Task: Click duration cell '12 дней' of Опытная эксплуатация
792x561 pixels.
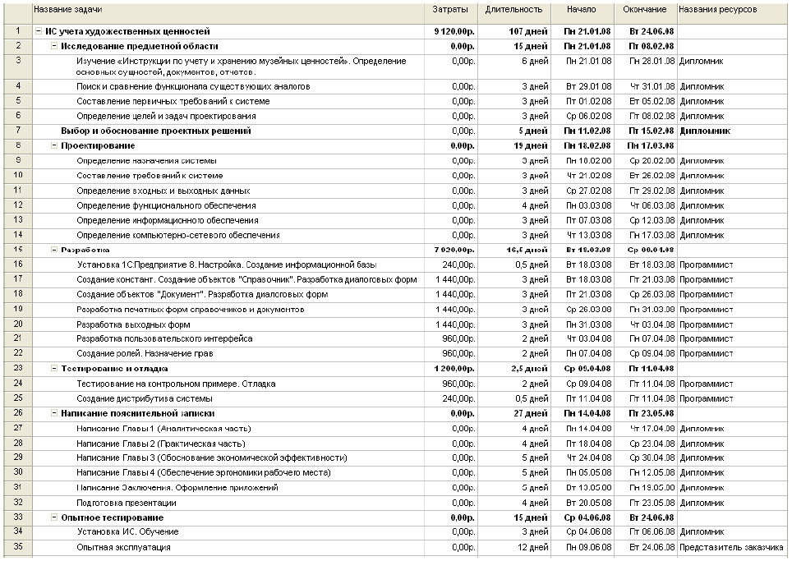Action: point(535,547)
